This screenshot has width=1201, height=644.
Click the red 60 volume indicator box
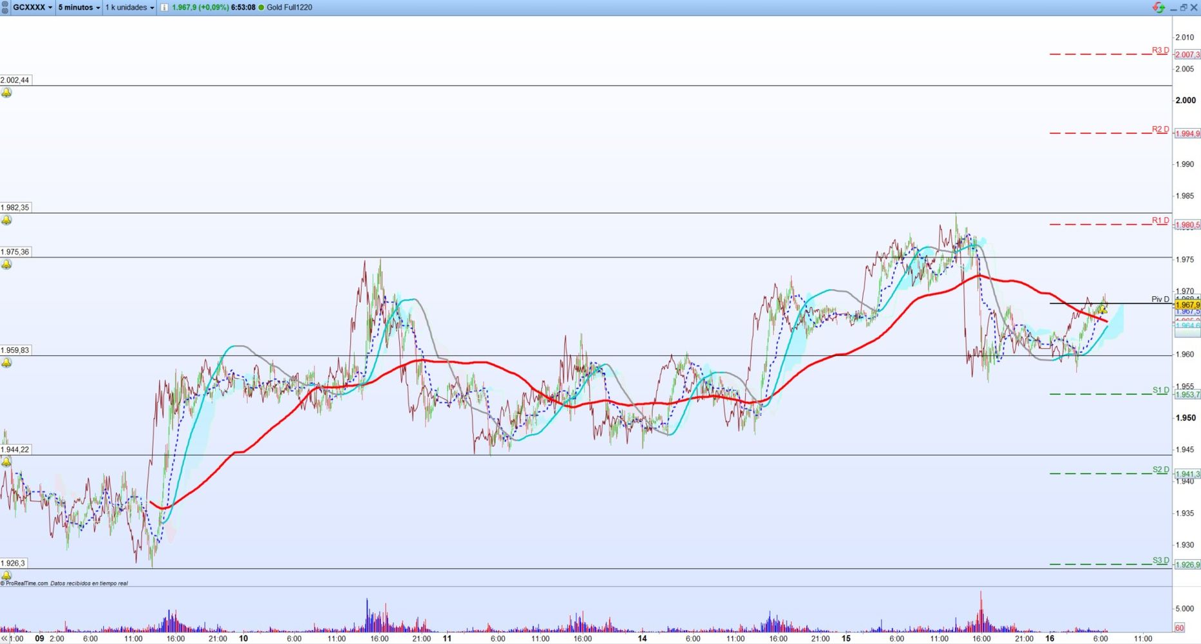[1180, 628]
